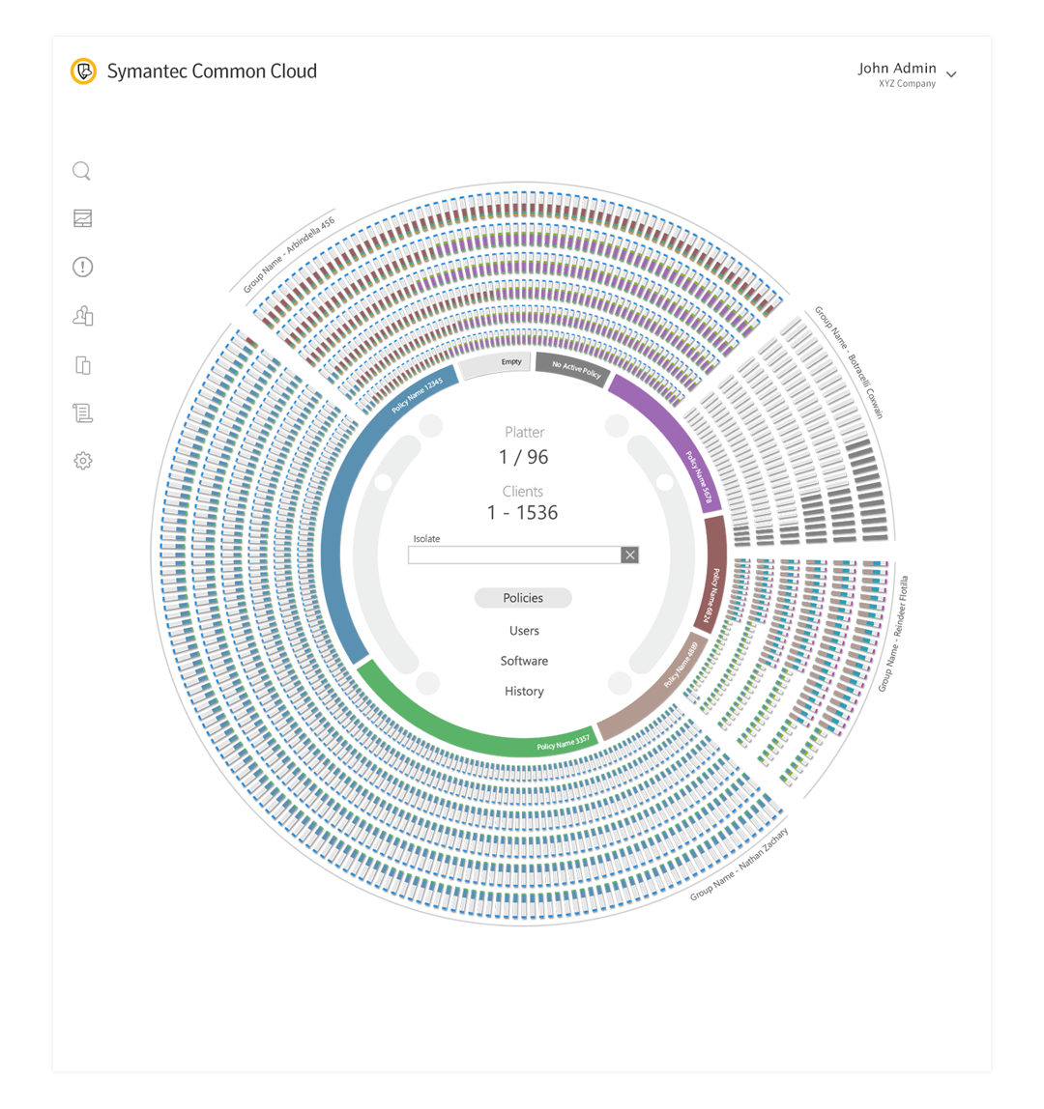1044x1109 pixels.
Task: Click the light gray Empty segment
Action: 497,364
